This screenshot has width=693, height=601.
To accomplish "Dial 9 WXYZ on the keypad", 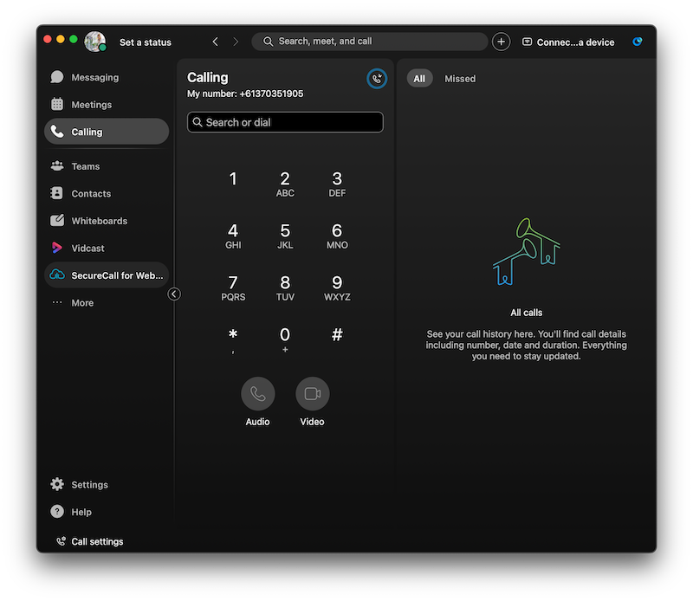I will coord(337,288).
